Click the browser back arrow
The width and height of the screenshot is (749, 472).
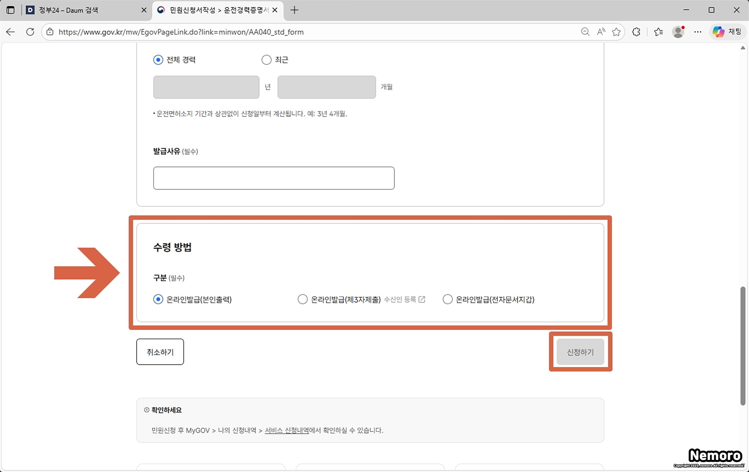pos(11,32)
